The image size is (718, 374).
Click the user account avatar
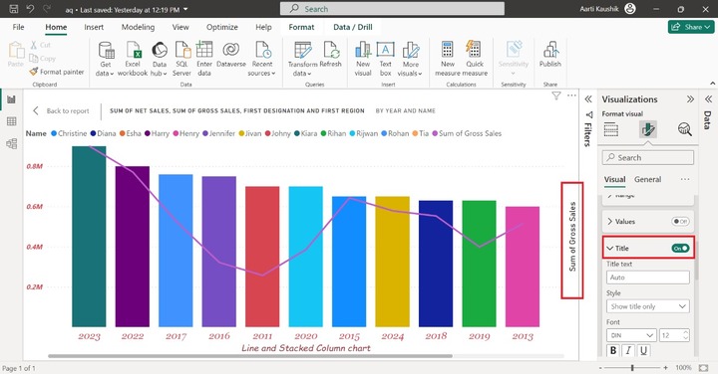coord(630,9)
